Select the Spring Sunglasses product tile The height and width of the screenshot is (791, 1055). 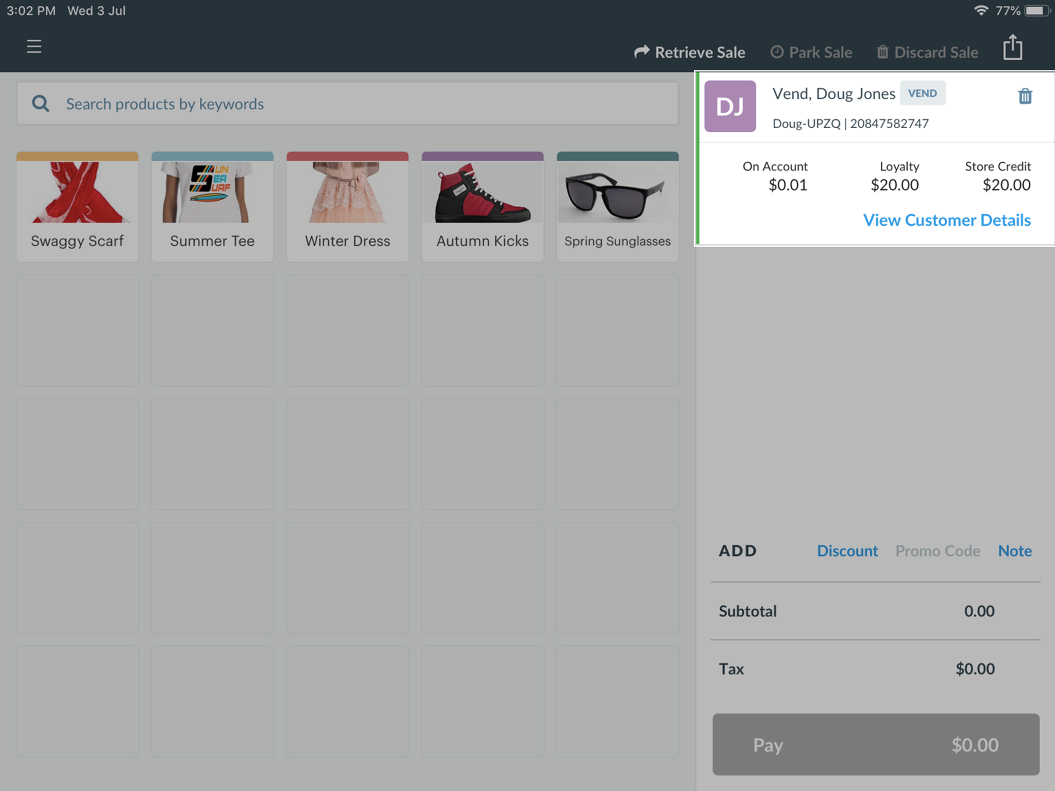tap(617, 207)
